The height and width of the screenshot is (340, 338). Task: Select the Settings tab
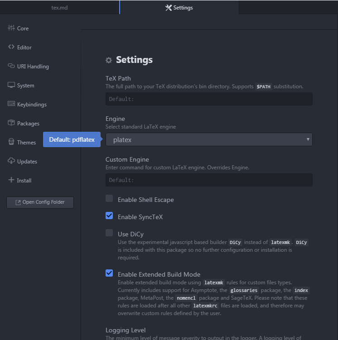(x=179, y=8)
